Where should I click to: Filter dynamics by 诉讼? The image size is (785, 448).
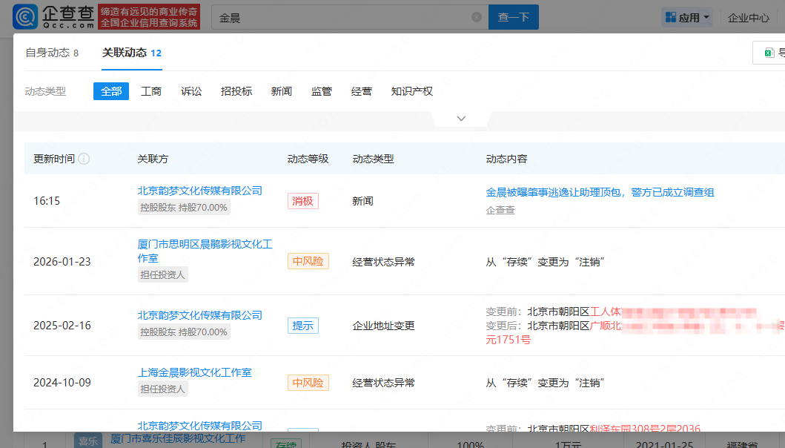191,91
